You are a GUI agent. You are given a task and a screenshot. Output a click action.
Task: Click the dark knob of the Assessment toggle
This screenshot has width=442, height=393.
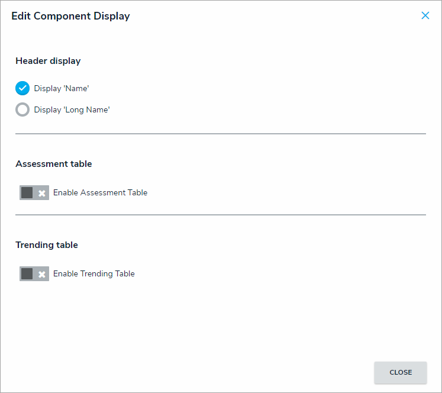tap(27, 193)
